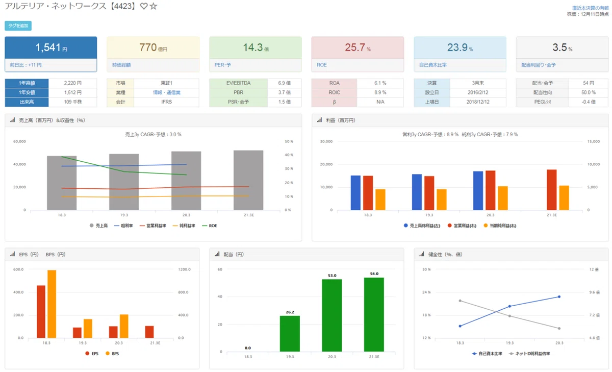The width and height of the screenshot is (612, 372).
Task: Open the PER・予 link under 14.3 倍
Action: point(223,65)
